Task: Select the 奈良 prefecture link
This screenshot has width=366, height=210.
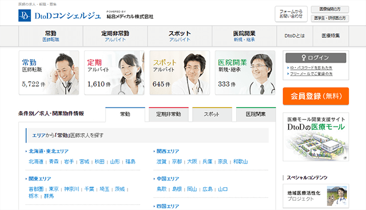Action: coord(222,161)
